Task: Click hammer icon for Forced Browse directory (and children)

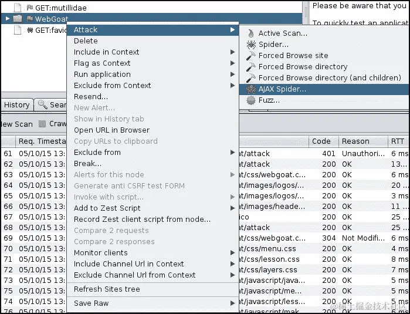Action: tap(251, 78)
